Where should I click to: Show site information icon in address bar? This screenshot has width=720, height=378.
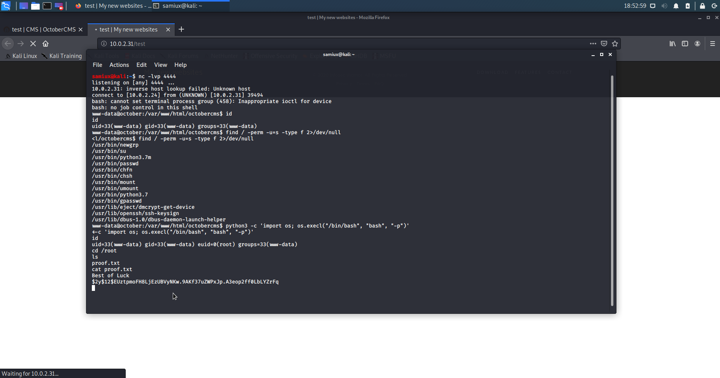(x=104, y=44)
